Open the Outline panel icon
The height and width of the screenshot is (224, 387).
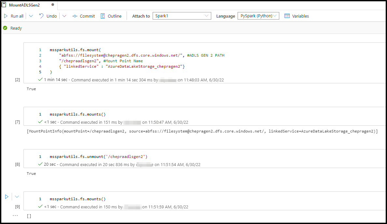pos(103,16)
